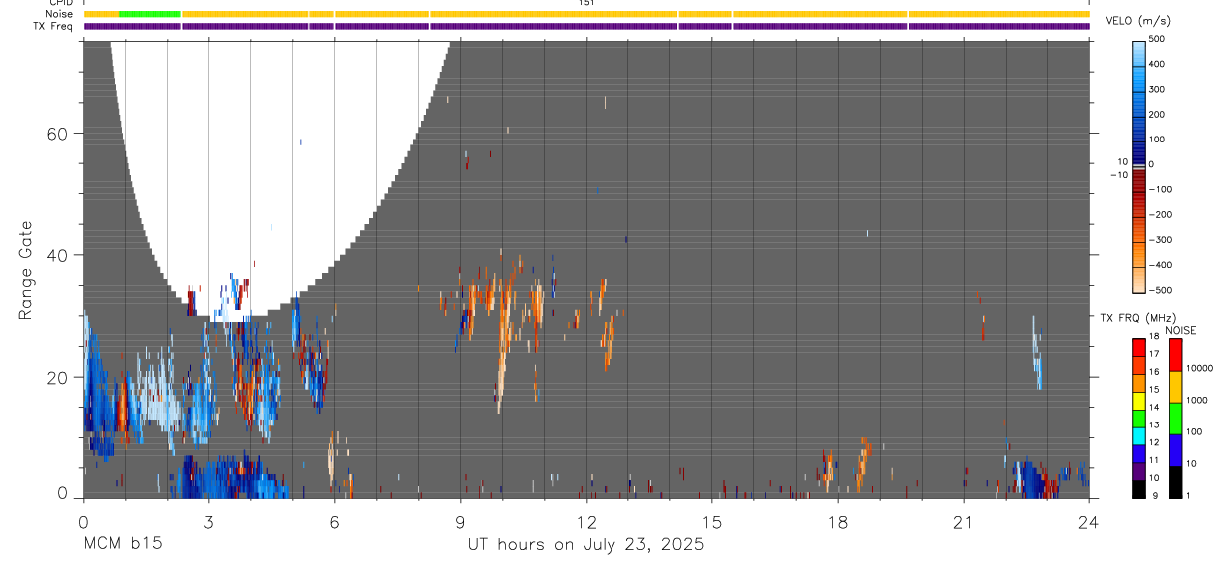The image size is (1225, 565).
Task: Click the 'VELO (m/s)' colorbar title
Action: pos(1138,20)
